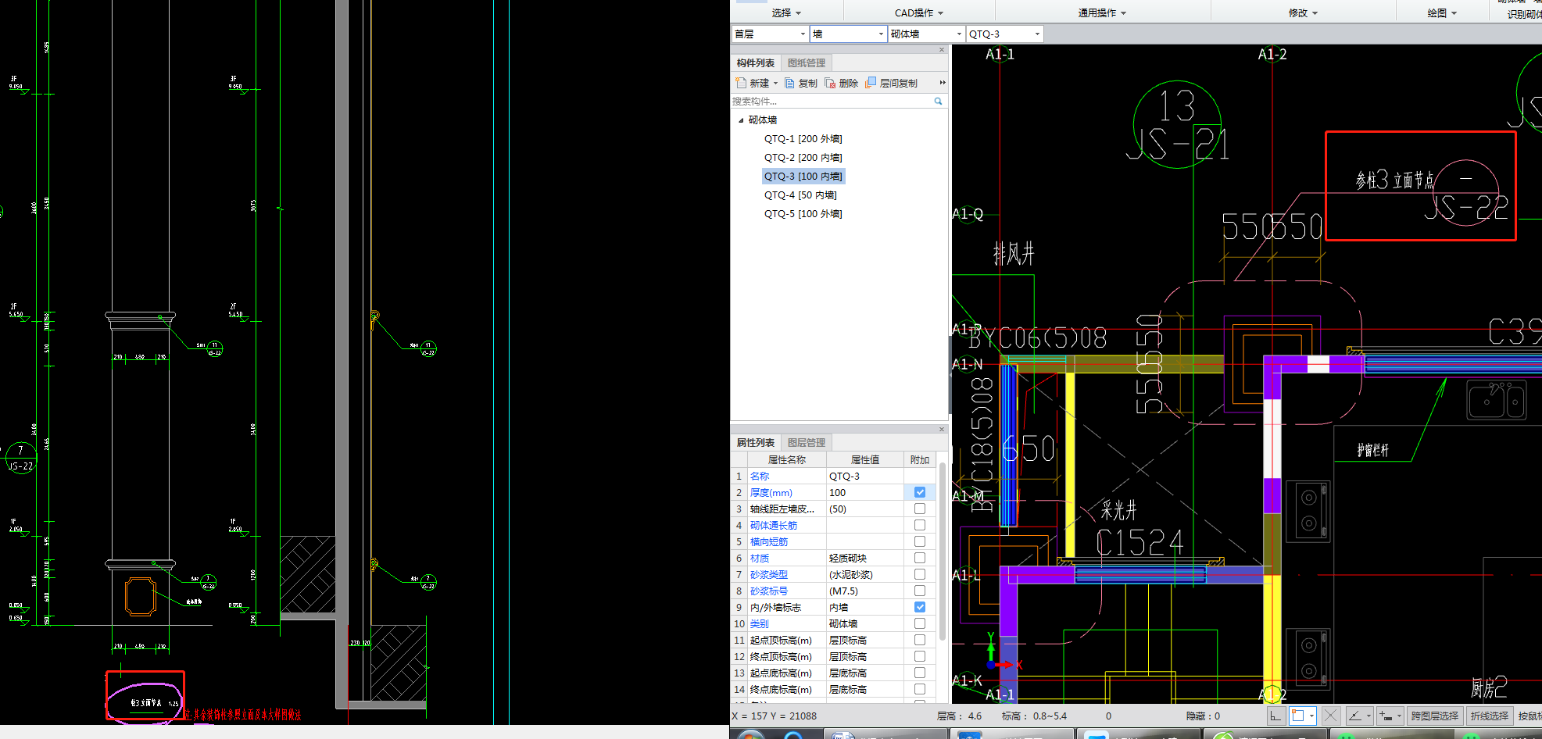
Task: Collapse the 砌体墙 tree node
Action: [741, 120]
